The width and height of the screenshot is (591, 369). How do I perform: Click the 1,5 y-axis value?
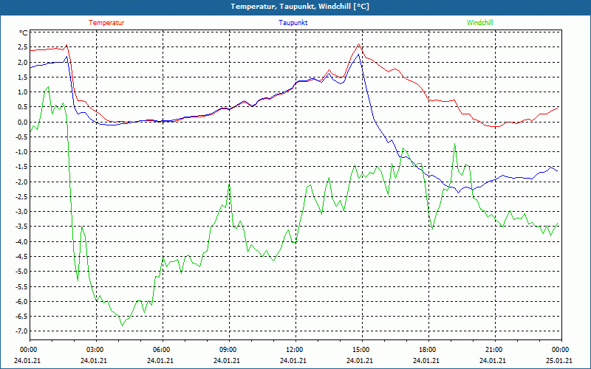[x=23, y=77]
